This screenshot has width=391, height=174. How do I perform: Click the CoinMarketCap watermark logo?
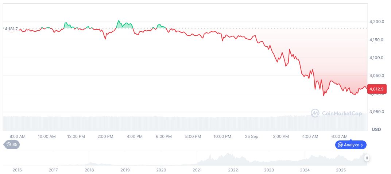[315, 113]
